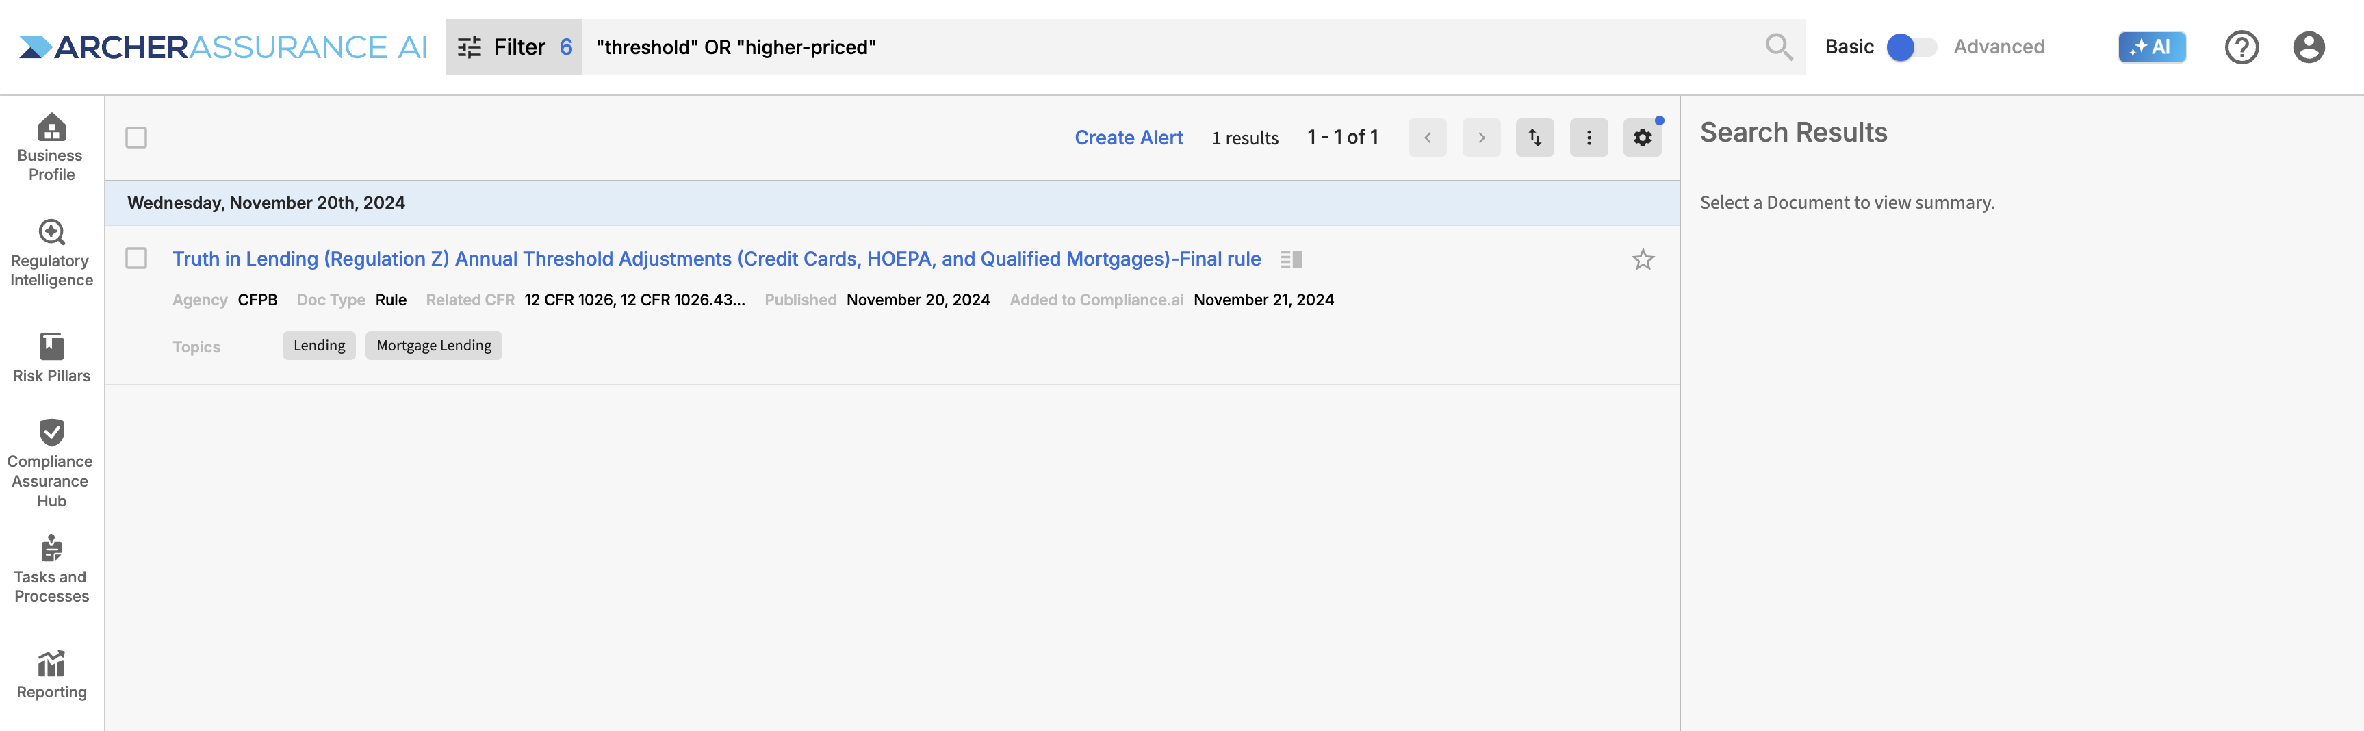The width and height of the screenshot is (2364, 731).
Task: Click the Archer Assurance AI logo
Action: [223, 47]
